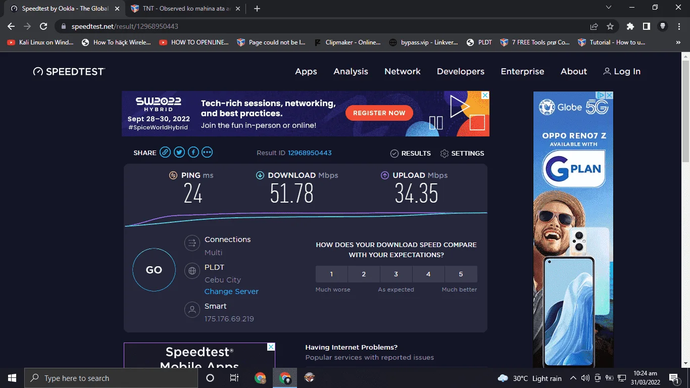This screenshot has width=690, height=388.
Task: Open the RESULTS history link
Action: [410, 153]
